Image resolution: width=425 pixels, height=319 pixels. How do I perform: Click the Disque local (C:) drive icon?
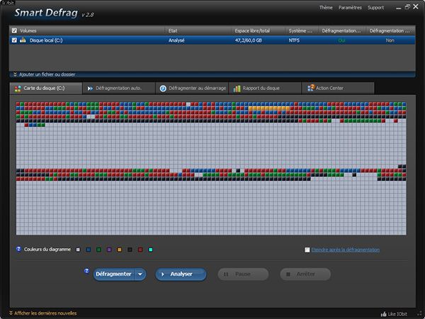[23, 41]
